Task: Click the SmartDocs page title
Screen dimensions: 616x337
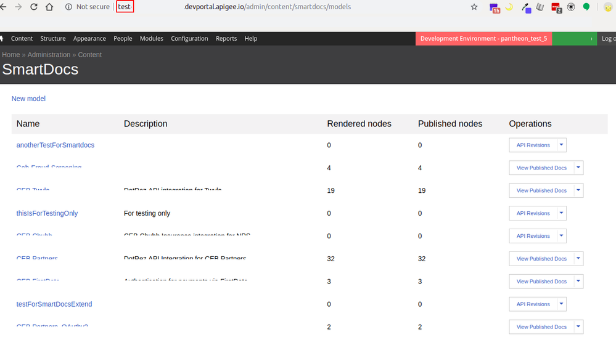Action: [x=40, y=70]
